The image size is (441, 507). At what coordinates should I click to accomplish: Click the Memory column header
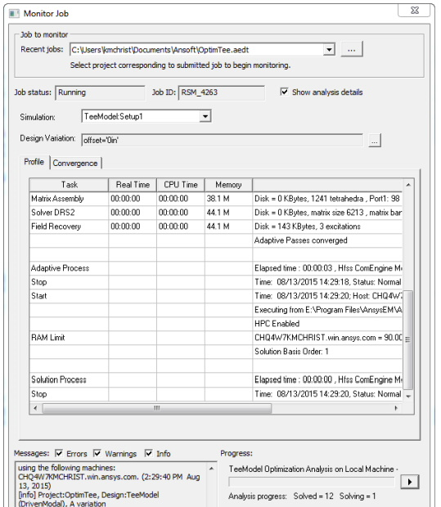tap(228, 185)
